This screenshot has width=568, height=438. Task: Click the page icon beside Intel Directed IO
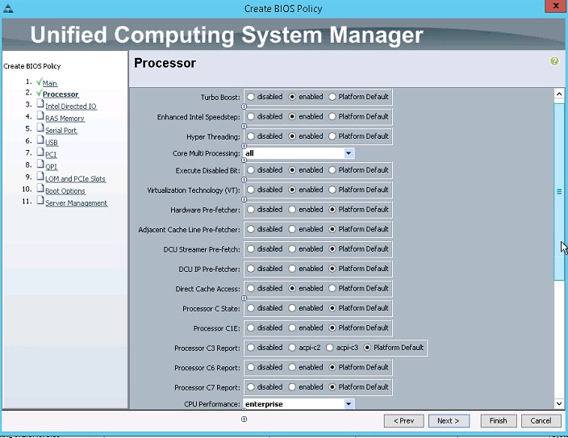coord(40,104)
